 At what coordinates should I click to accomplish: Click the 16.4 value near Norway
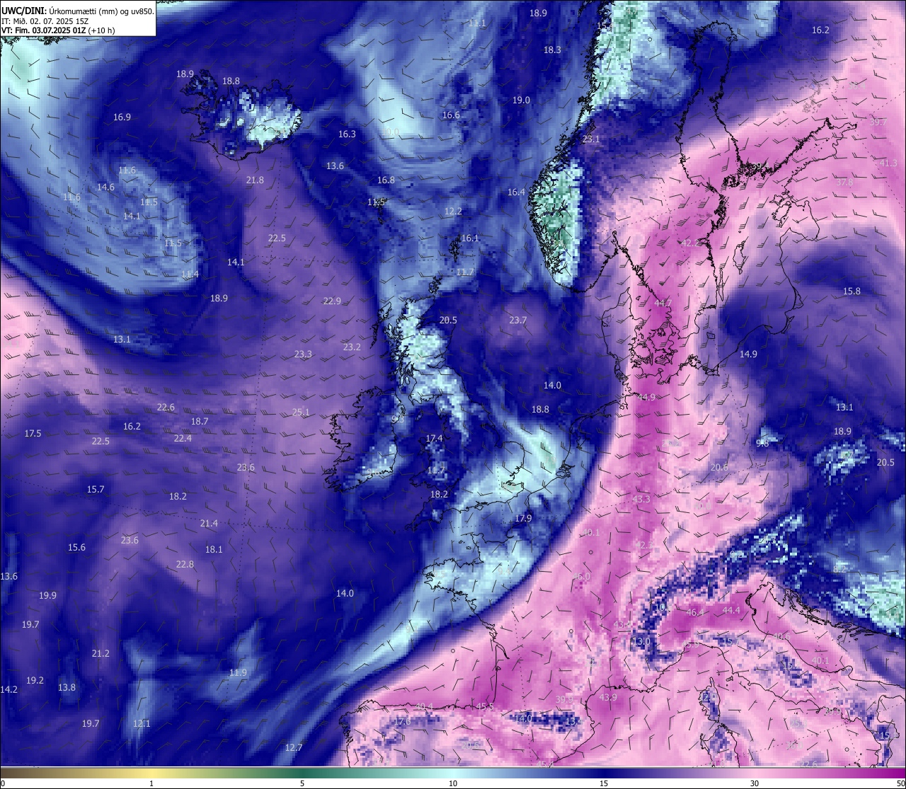[516, 192]
